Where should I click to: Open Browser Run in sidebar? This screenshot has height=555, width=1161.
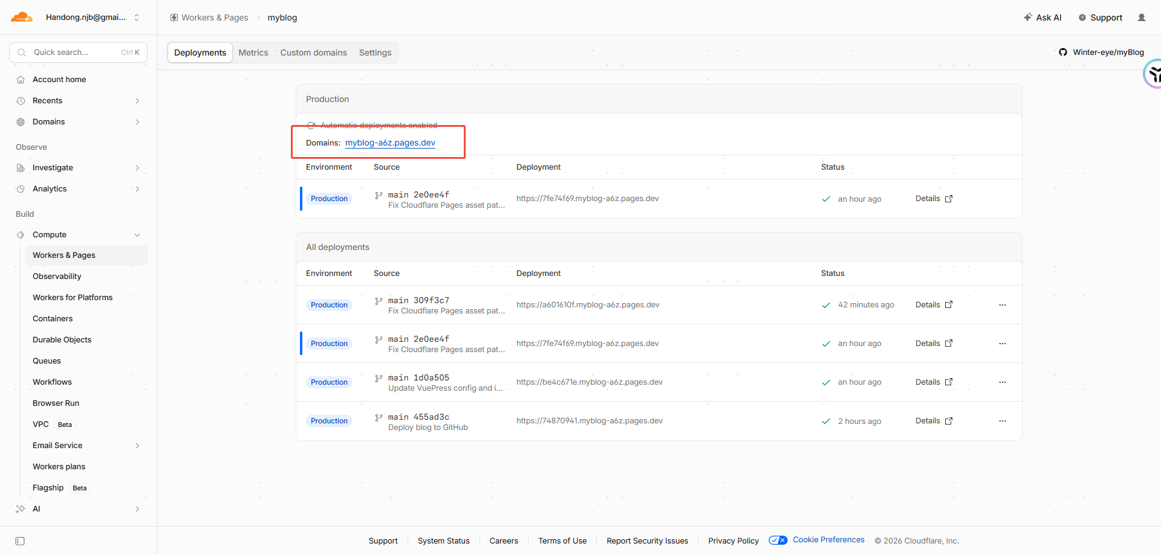pos(56,403)
